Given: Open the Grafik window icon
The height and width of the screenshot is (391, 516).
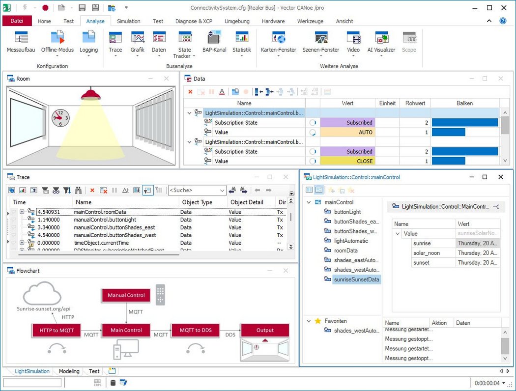Looking at the screenshot, I should coord(137,43).
